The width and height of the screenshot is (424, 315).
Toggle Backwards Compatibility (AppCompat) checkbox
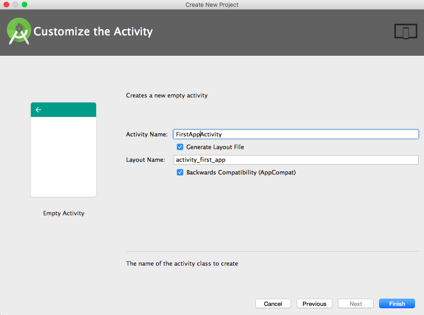click(180, 172)
